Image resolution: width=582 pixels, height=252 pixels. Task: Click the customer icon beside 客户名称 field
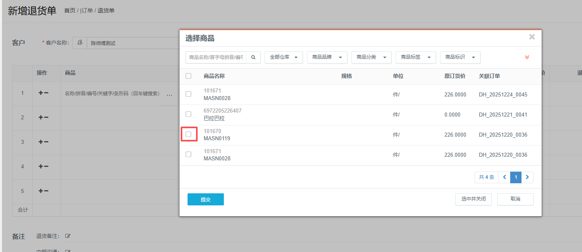[80, 43]
